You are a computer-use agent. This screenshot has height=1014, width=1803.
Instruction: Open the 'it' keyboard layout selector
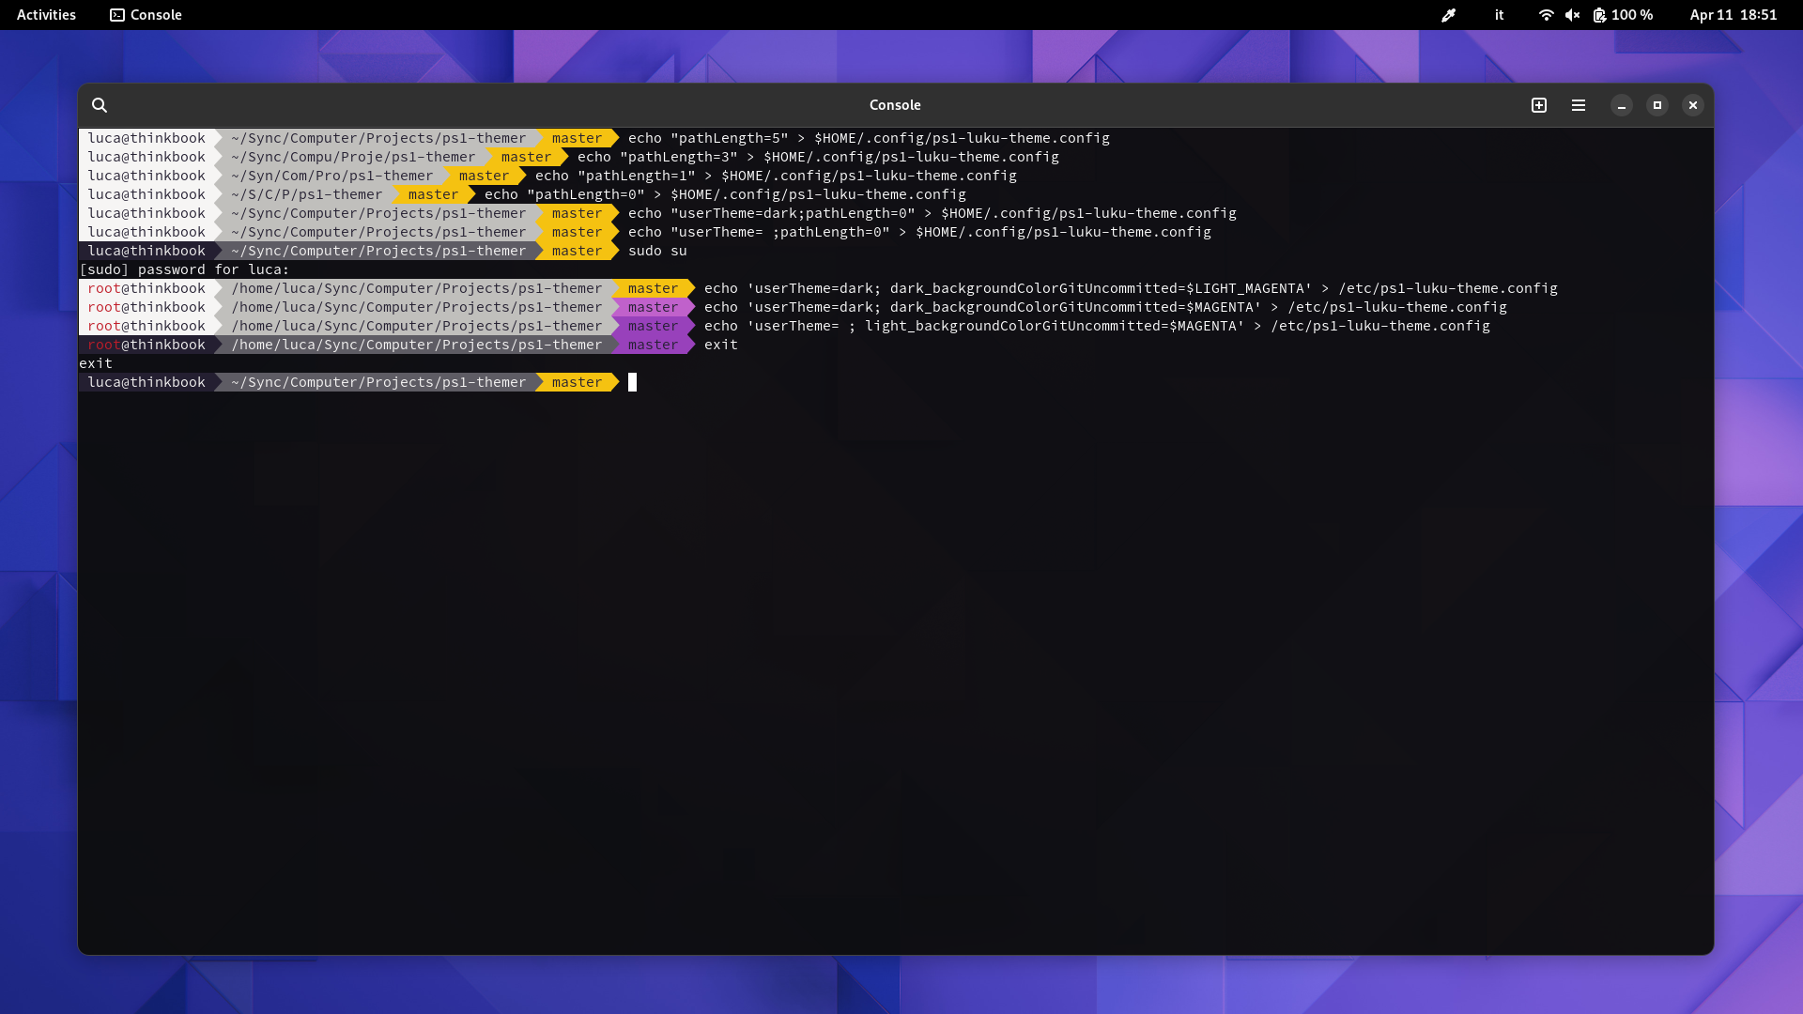click(x=1499, y=15)
